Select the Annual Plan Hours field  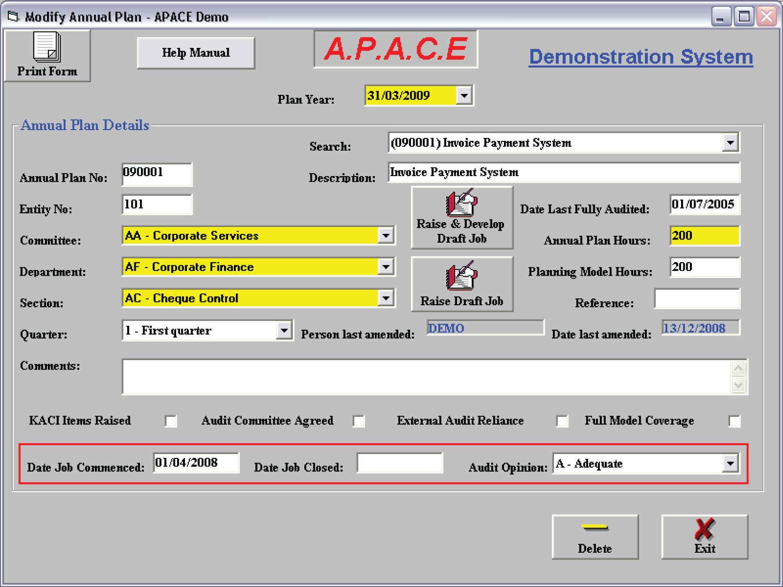point(704,236)
